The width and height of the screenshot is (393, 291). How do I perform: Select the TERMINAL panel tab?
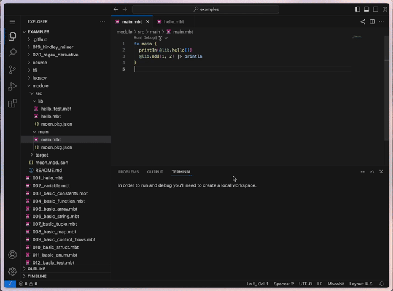click(x=181, y=172)
